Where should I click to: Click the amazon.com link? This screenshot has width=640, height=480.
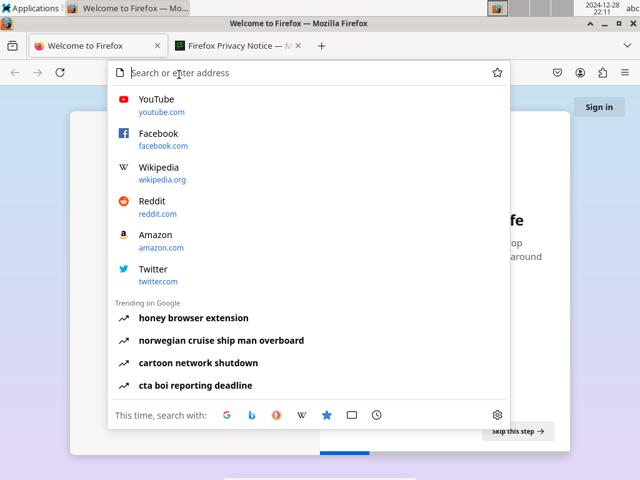161,248
